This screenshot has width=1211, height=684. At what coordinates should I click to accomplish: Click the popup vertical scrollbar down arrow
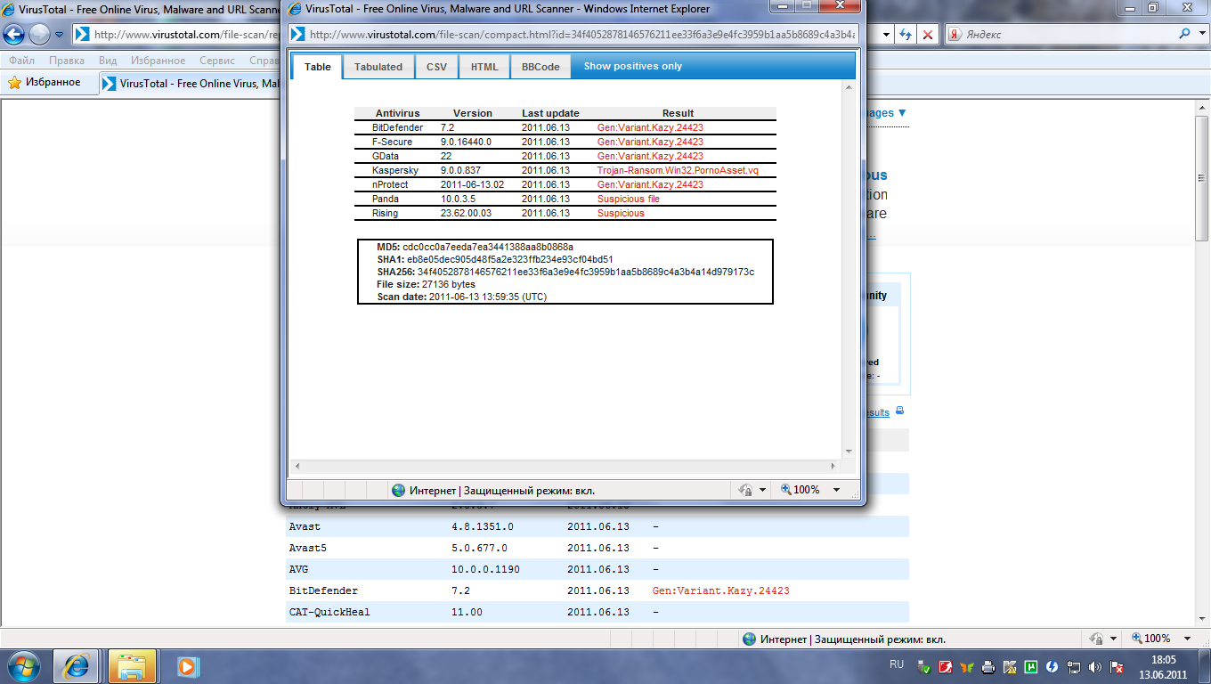pos(848,452)
